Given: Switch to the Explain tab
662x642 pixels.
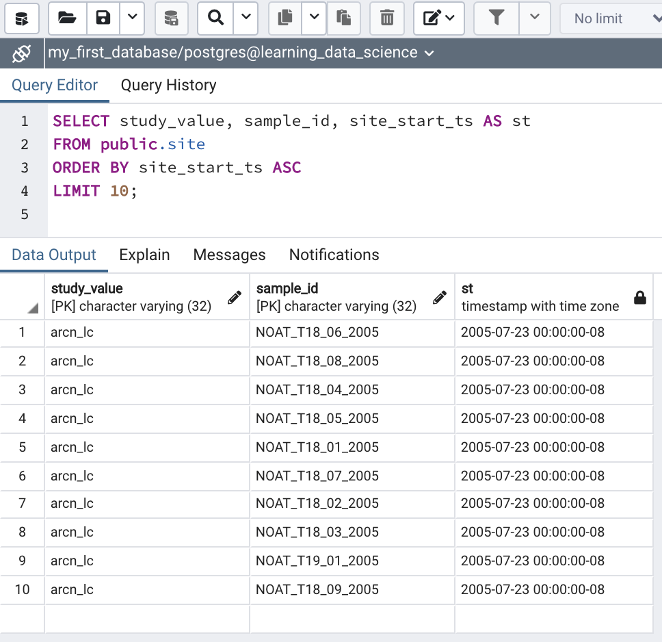Looking at the screenshot, I should pos(144,255).
